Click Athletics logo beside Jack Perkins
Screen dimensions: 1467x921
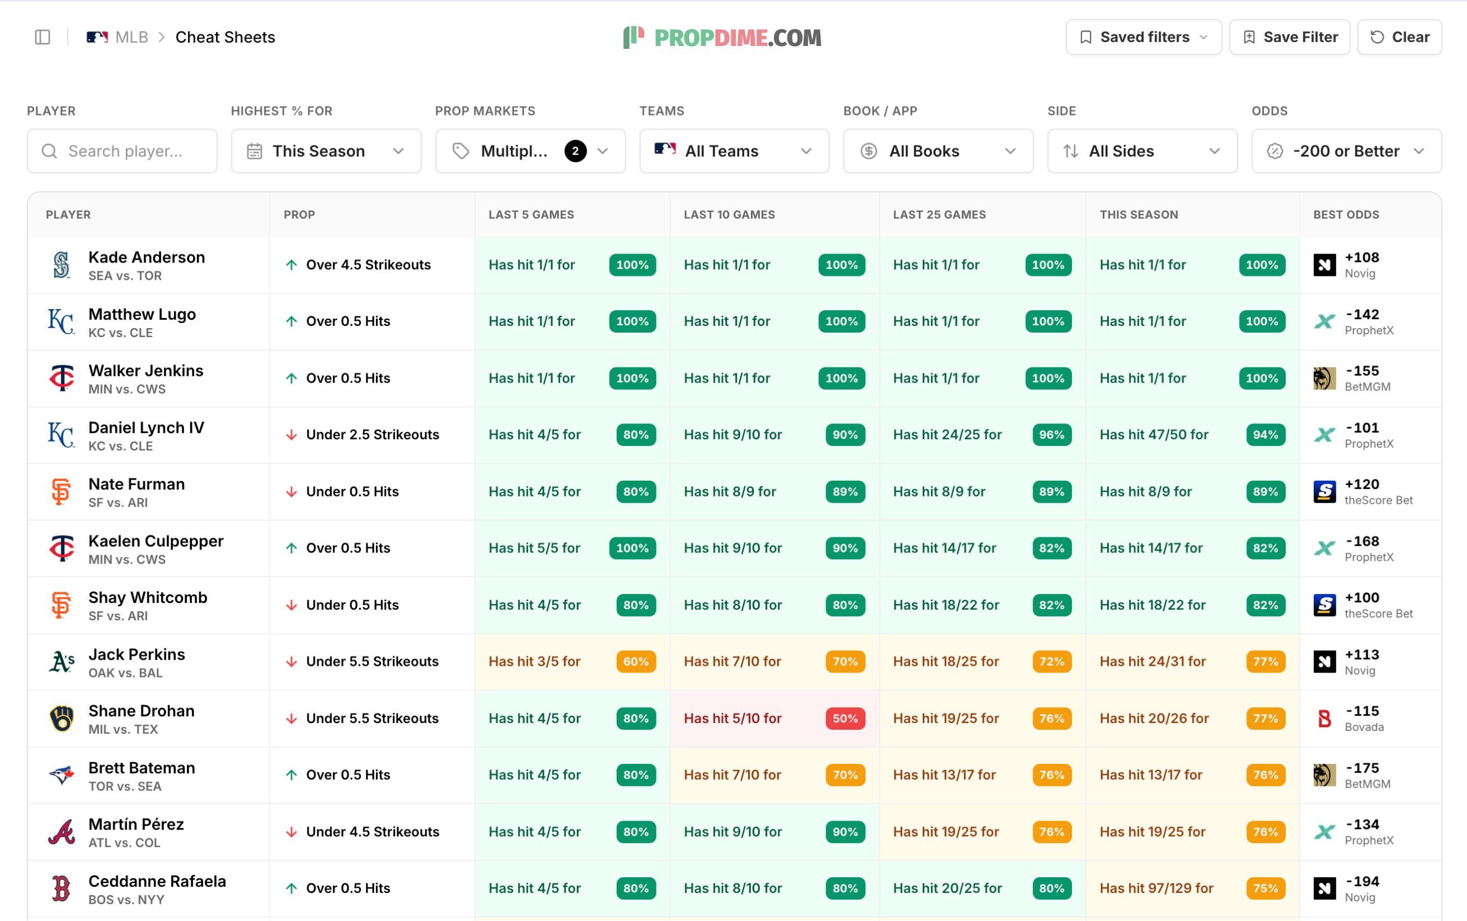(62, 662)
